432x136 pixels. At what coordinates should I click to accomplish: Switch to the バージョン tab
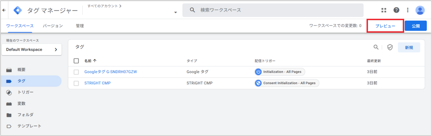[x=53, y=26]
